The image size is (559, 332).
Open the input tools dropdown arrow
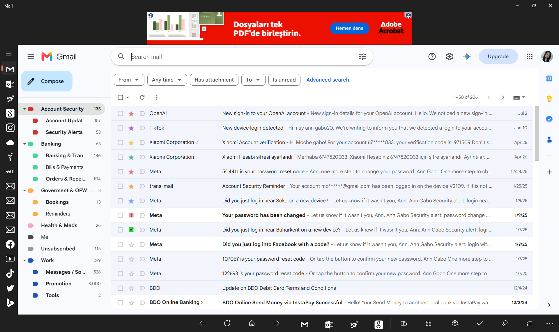pos(523,97)
